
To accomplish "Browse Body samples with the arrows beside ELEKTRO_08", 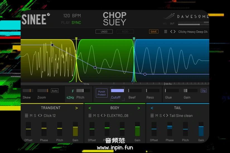I will 103,115.
